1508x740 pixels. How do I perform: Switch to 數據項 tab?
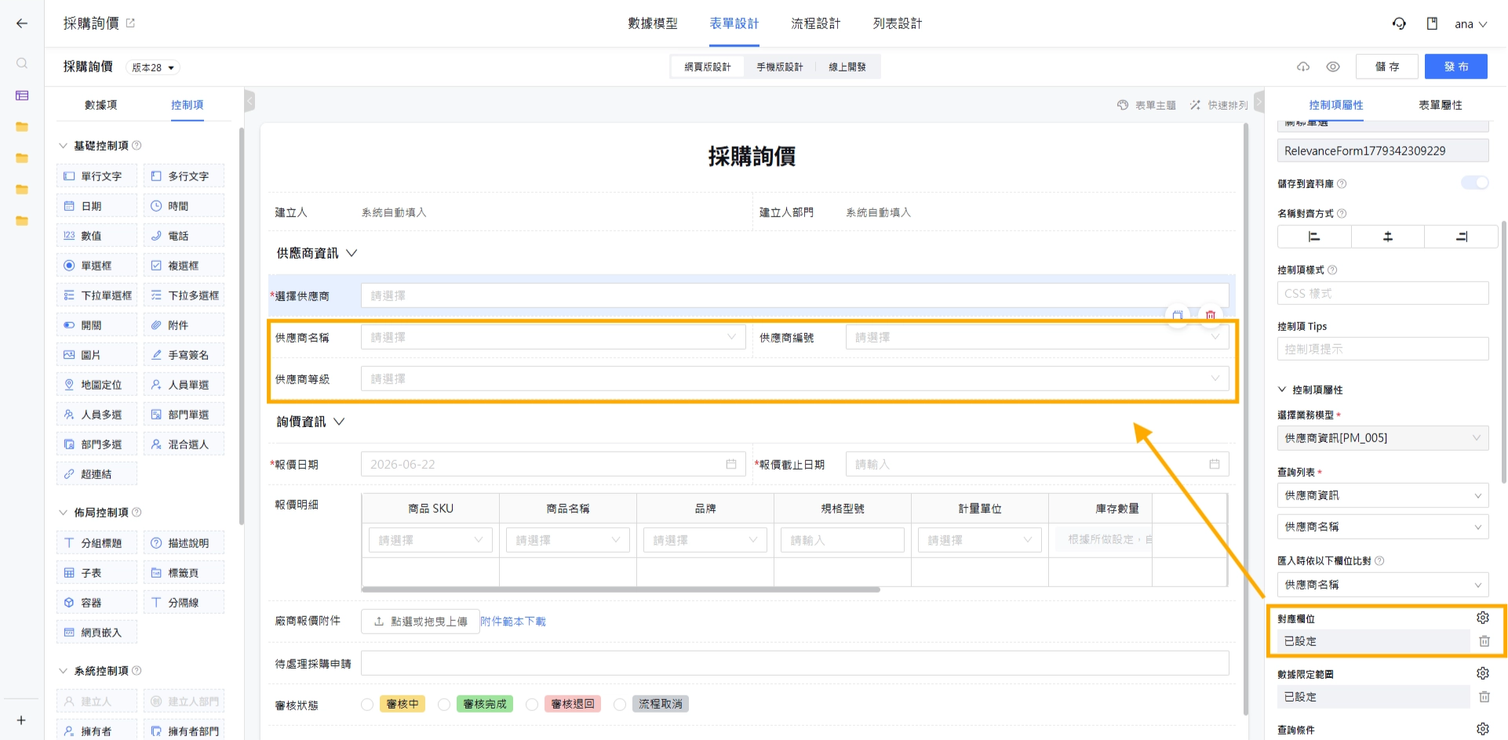click(x=101, y=105)
